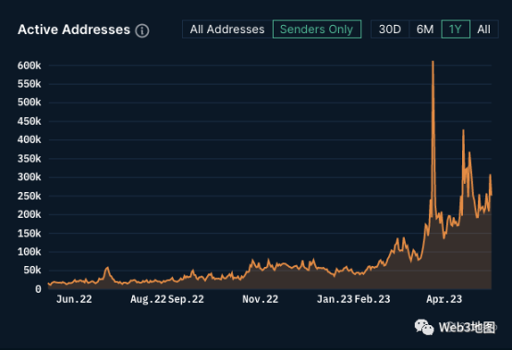Choose the 6M time range
This screenshot has width=512, height=350.
pos(425,30)
